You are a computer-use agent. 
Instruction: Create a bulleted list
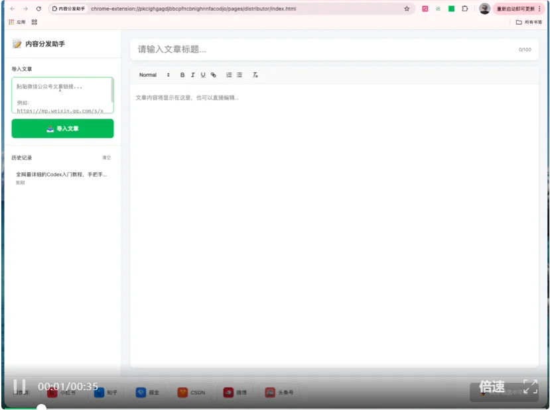(240, 75)
